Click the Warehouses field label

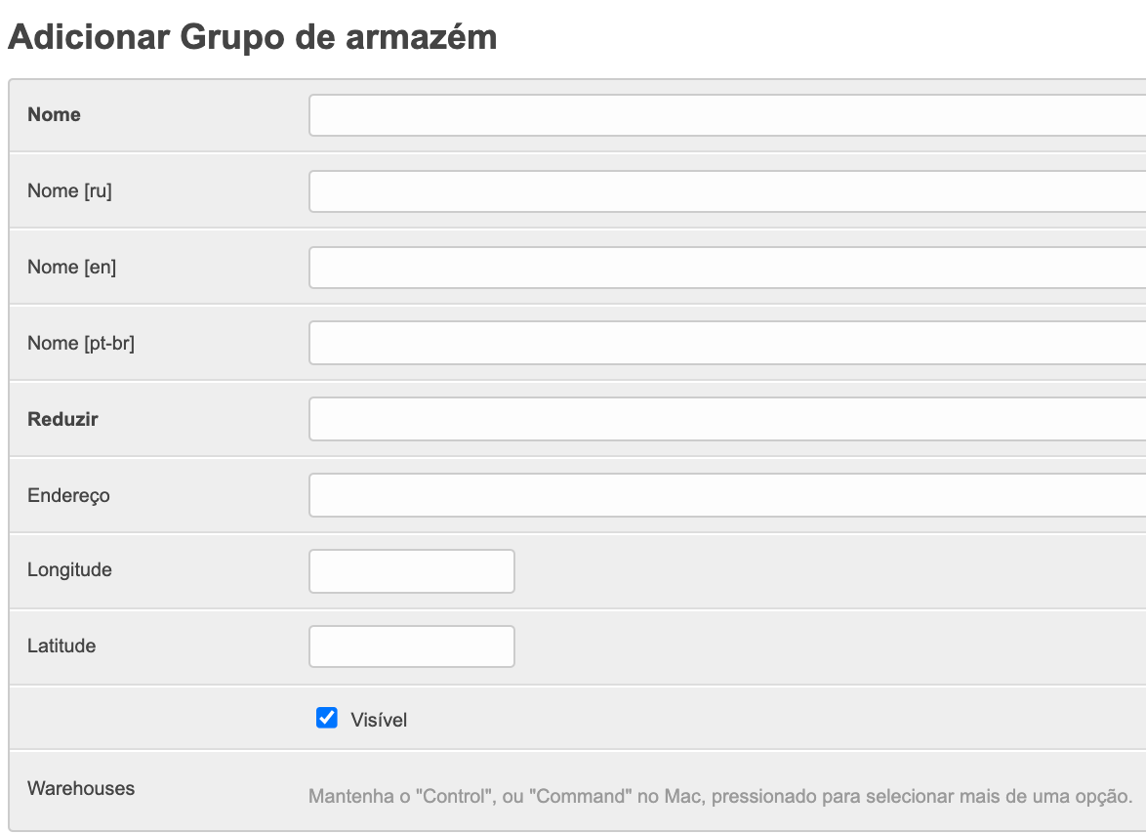point(81,788)
